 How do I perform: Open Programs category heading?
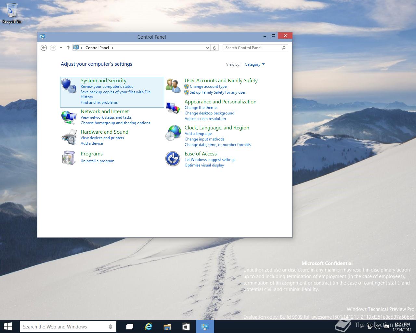coord(92,154)
